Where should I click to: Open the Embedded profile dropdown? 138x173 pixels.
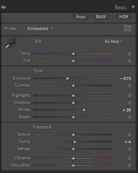click(x=41, y=29)
